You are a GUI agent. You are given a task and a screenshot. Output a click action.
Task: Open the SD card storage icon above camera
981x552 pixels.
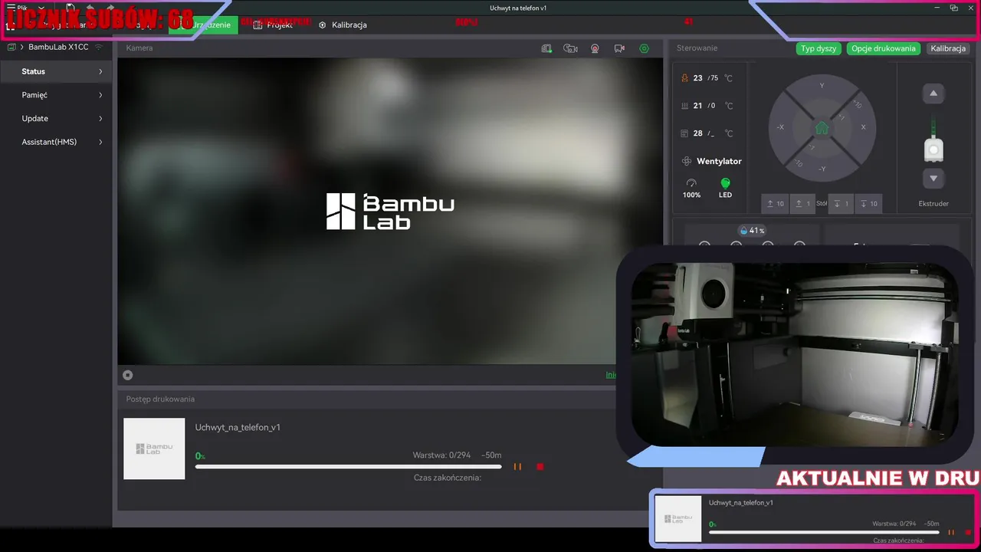click(546, 48)
